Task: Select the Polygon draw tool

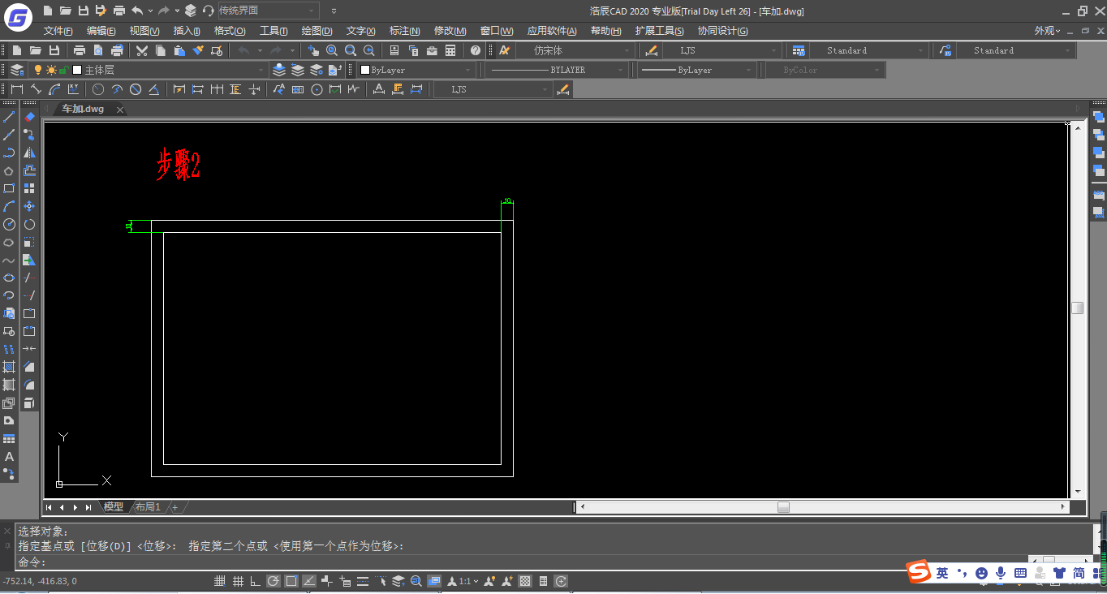Action: pyautogui.click(x=9, y=170)
